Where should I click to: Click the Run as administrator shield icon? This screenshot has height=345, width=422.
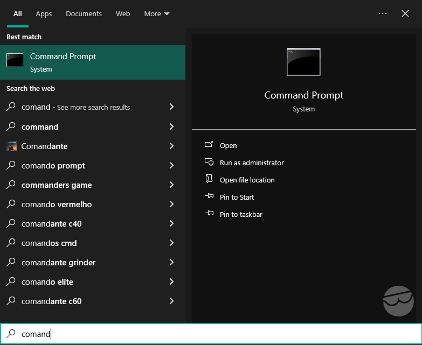[209, 162]
